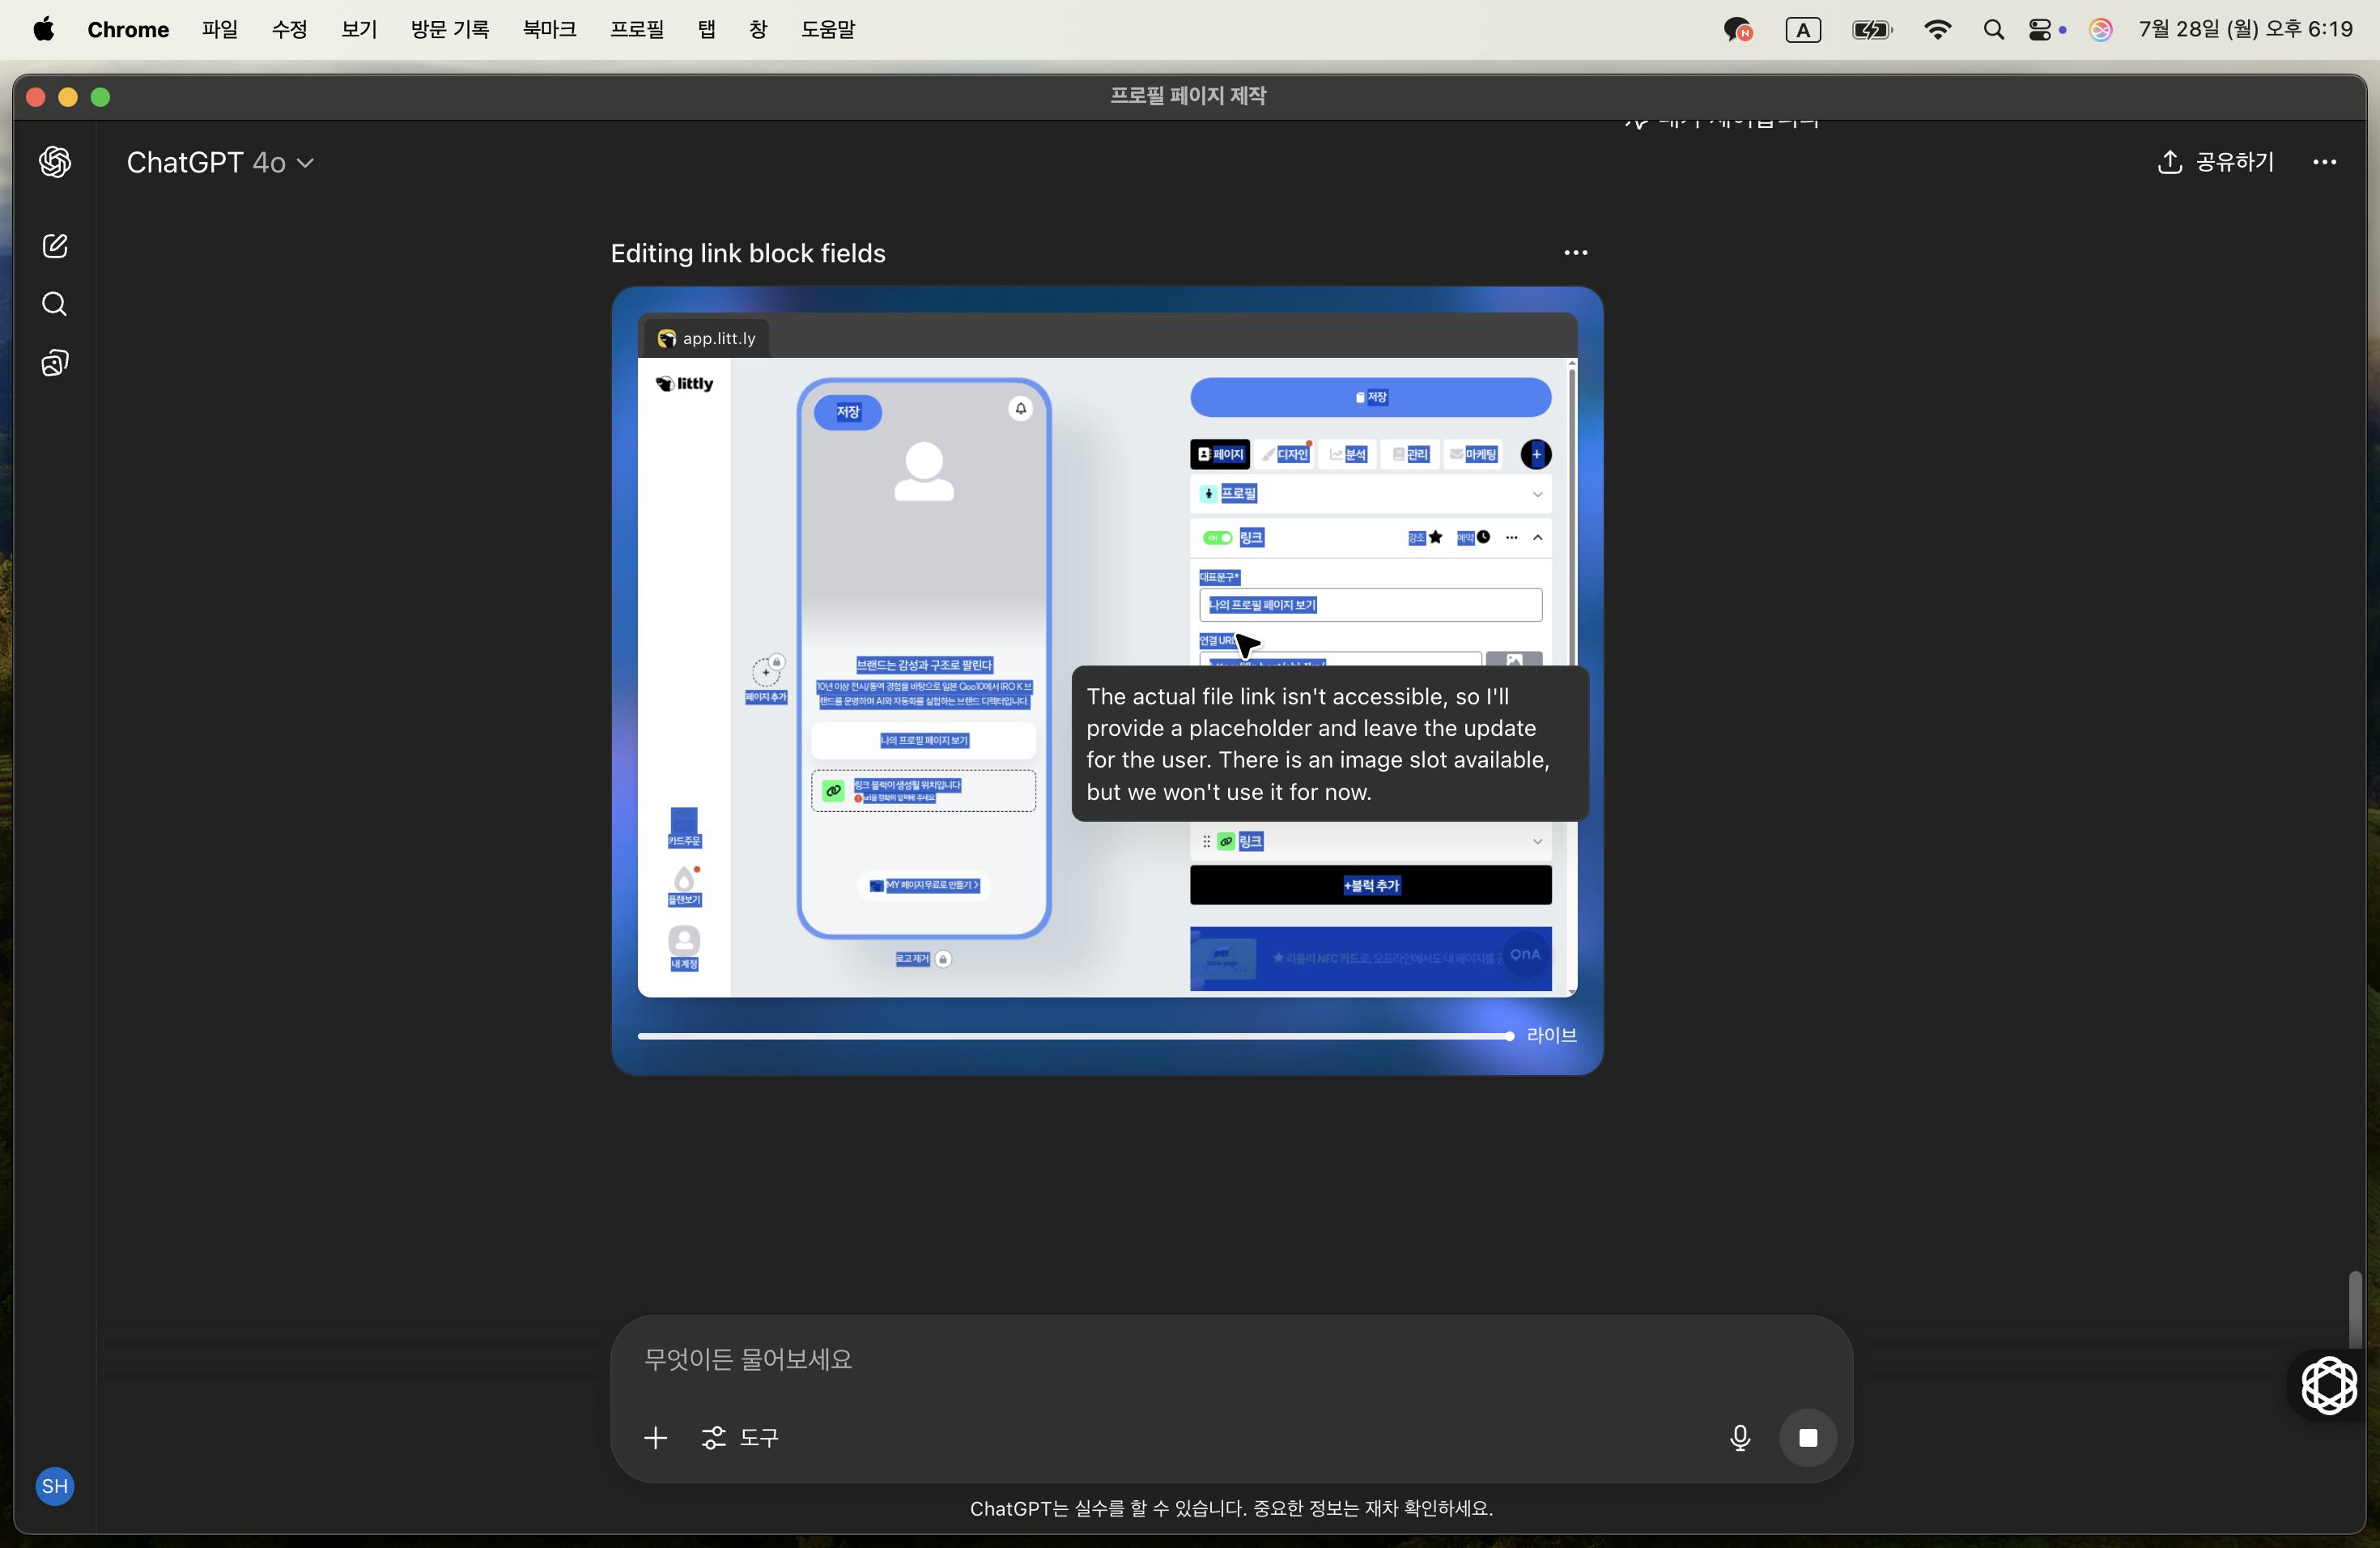Click the 대표문구 input field
This screenshot has width=2380, height=1548.
pos(1370,605)
